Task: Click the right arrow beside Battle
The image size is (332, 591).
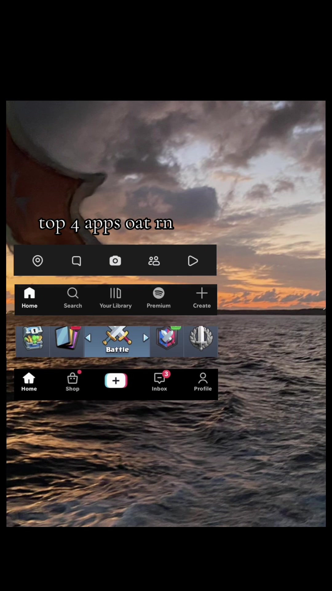Action: pyautogui.click(x=146, y=338)
